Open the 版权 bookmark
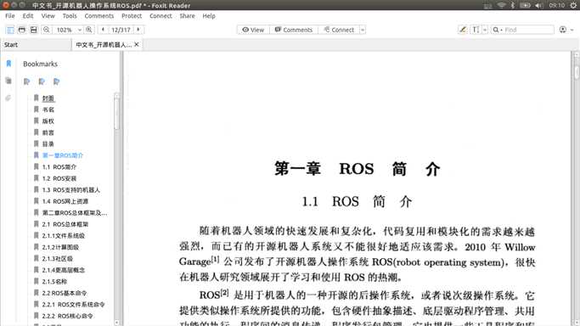 48,121
